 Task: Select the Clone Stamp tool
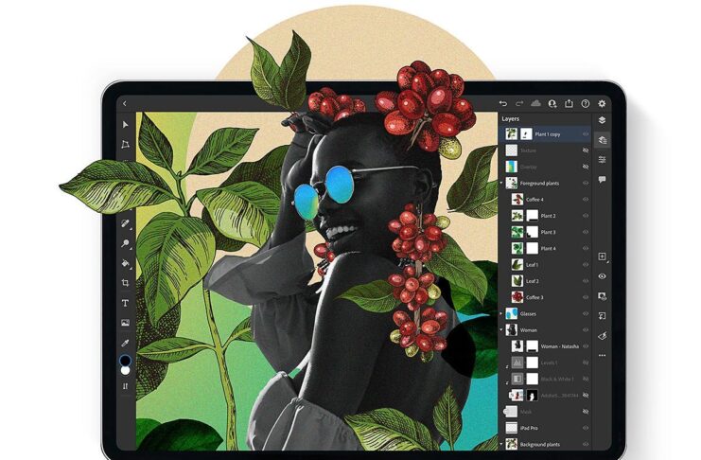click(x=125, y=243)
